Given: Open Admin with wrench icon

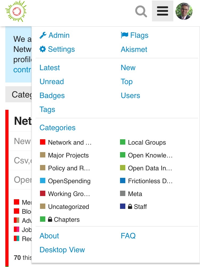Looking at the screenshot, I should [54, 35].
